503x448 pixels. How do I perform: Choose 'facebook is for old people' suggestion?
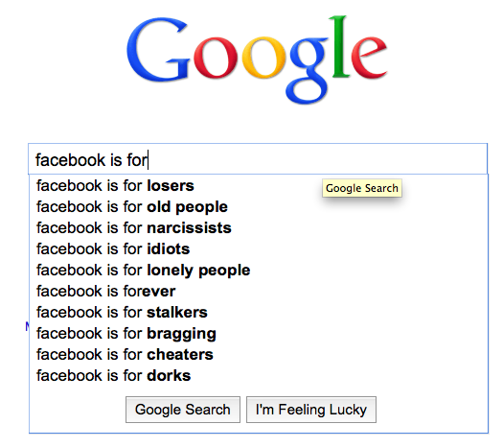pos(259,207)
